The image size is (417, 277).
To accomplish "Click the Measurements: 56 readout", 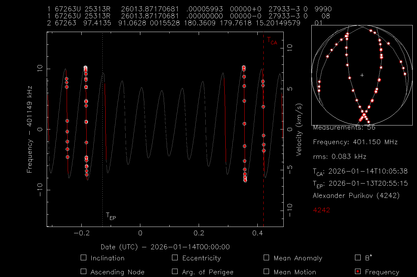I will click(339, 127).
